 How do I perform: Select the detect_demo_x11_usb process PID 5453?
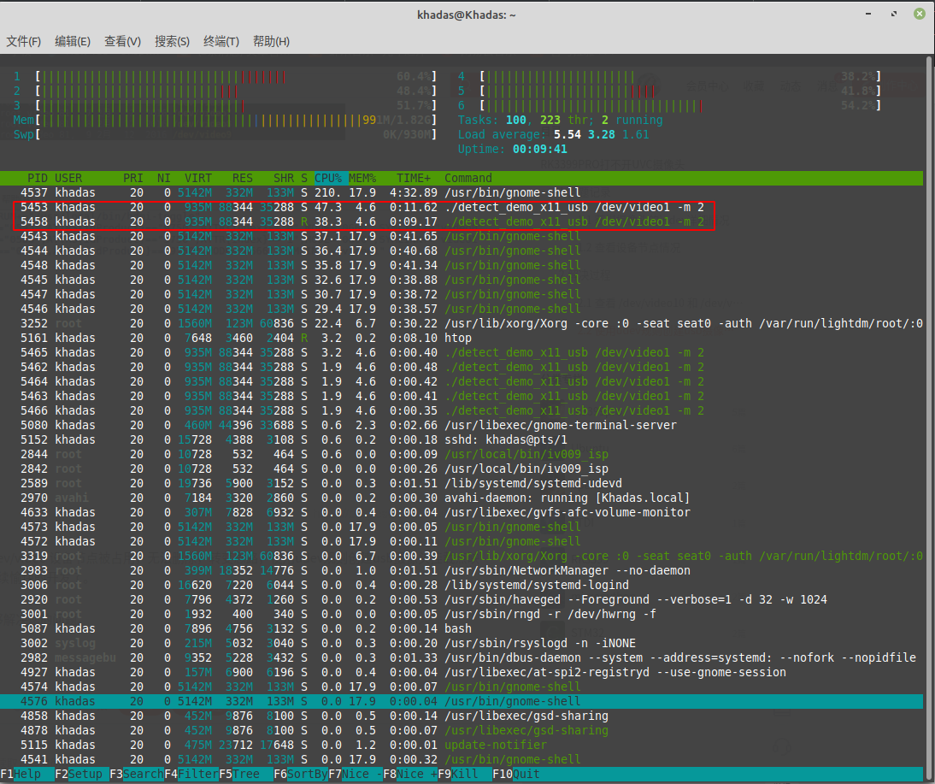tap(462, 207)
